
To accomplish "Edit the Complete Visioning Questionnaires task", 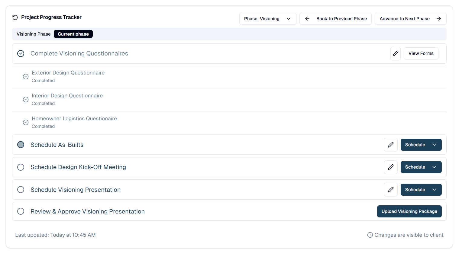I will 395,53.
